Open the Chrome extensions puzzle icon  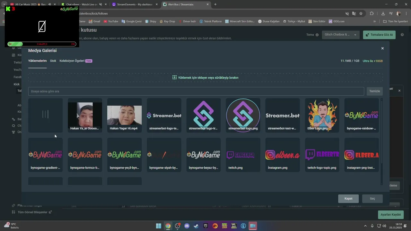coord(372,13)
